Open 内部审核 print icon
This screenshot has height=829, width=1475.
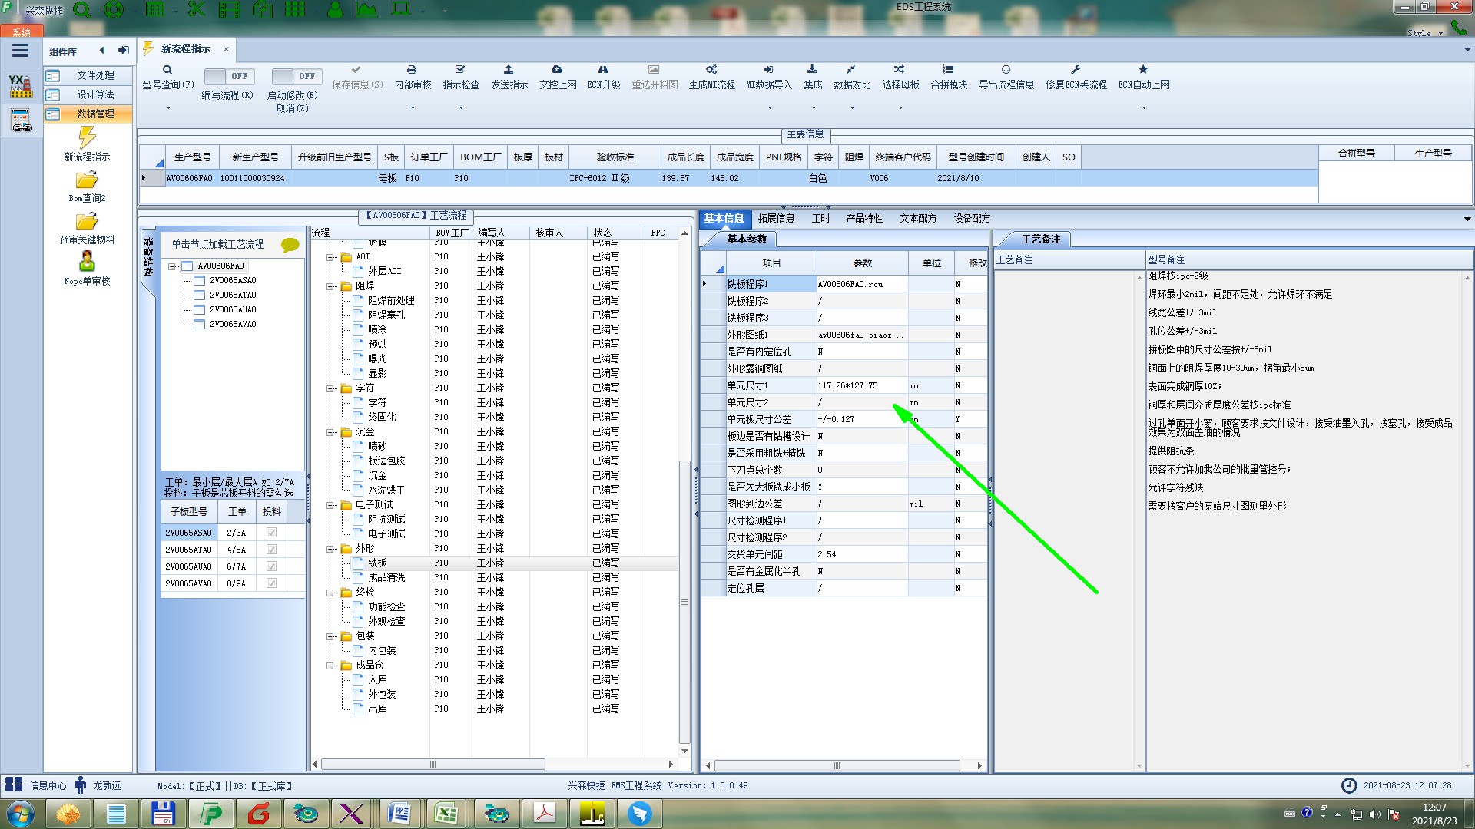[412, 70]
